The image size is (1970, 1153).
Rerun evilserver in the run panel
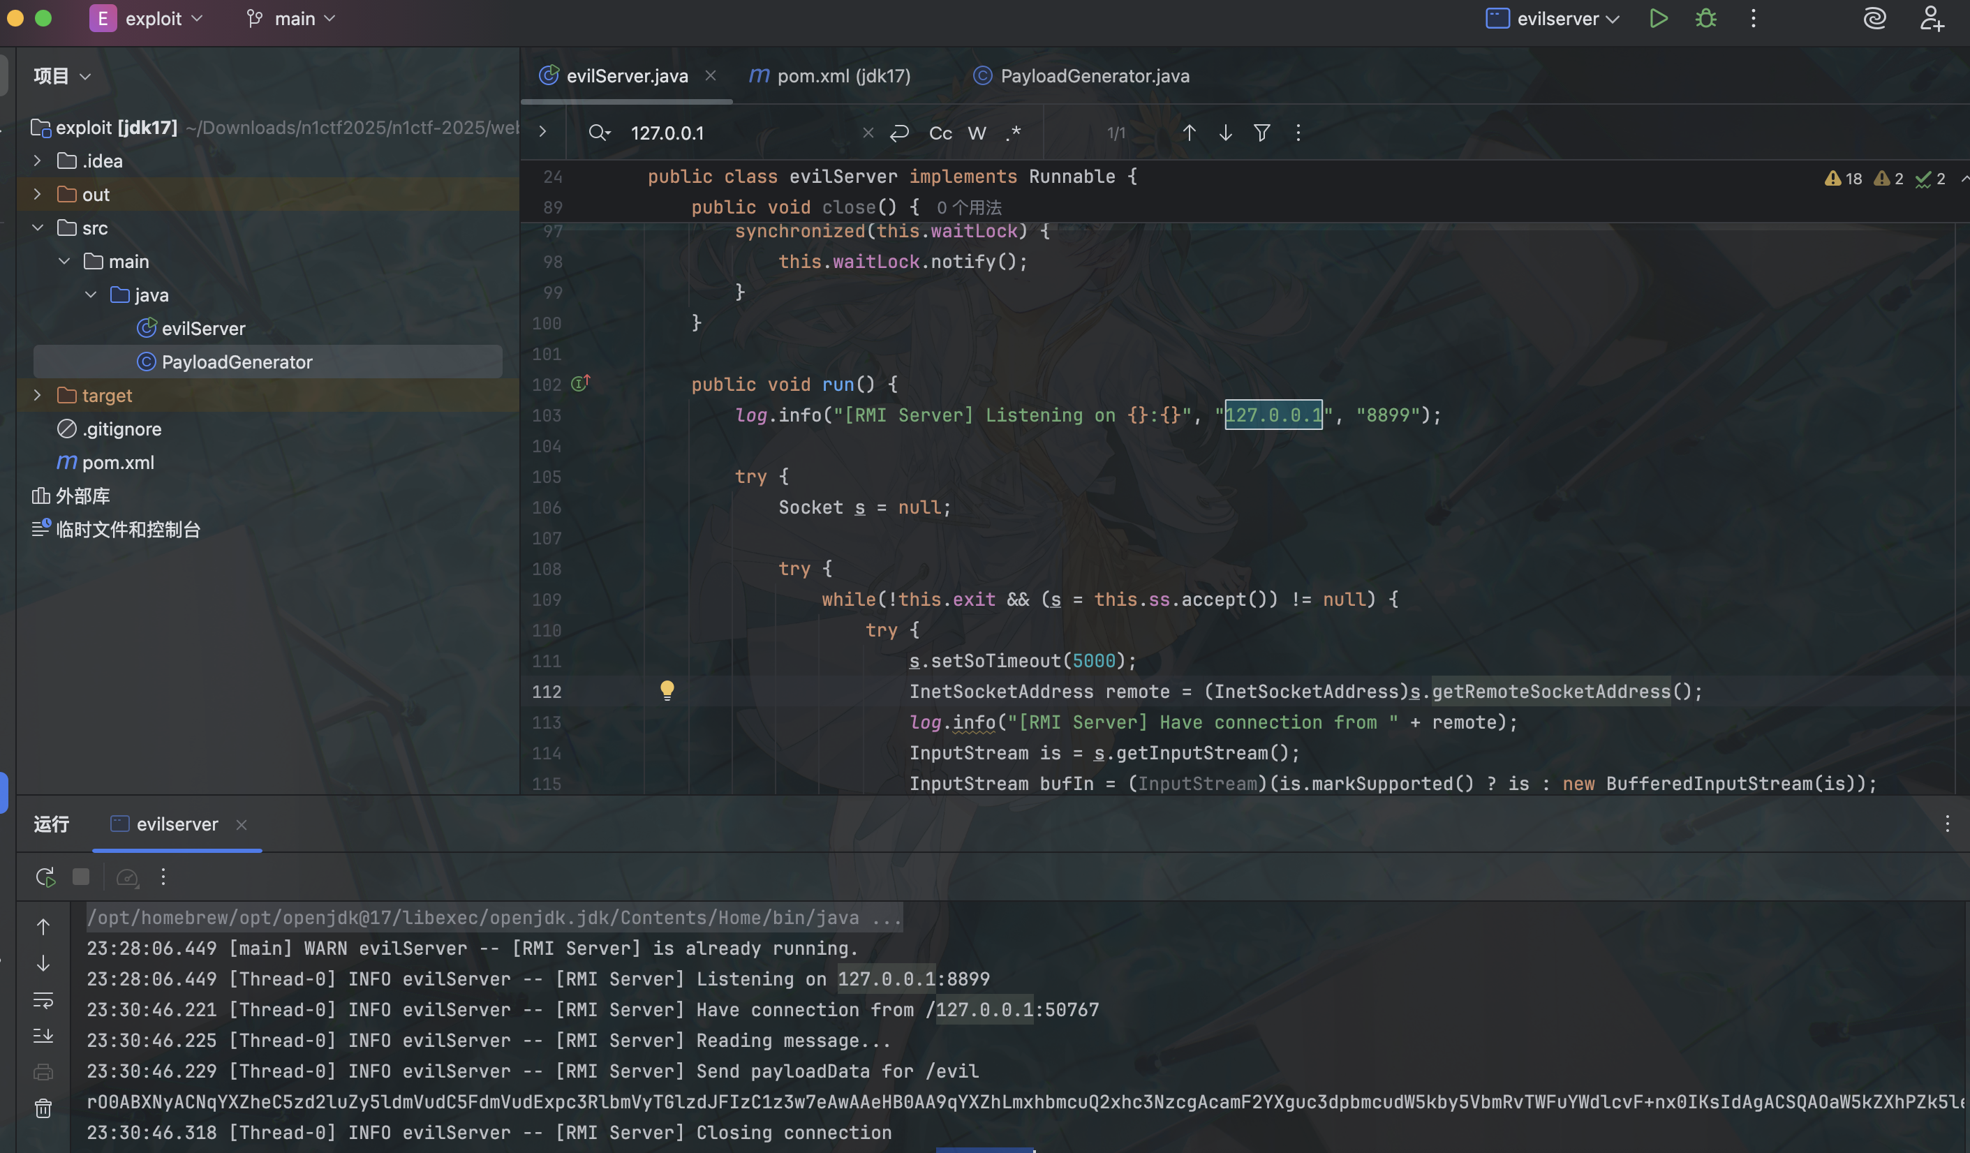click(x=45, y=877)
